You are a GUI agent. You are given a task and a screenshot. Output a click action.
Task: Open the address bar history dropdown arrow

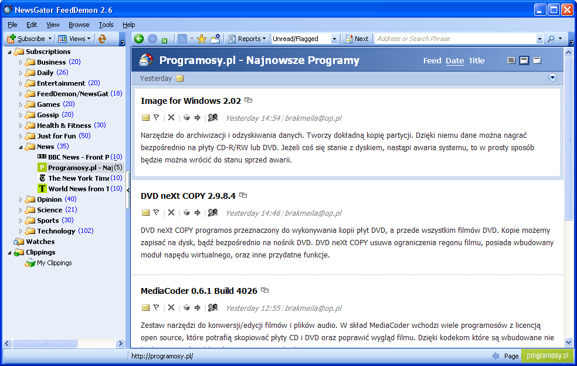[539, 39]
